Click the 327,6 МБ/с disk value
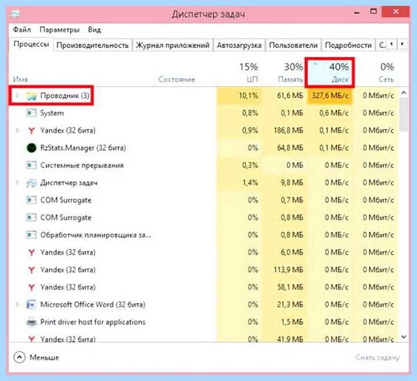The image size is (417, 381). point(330,95)
